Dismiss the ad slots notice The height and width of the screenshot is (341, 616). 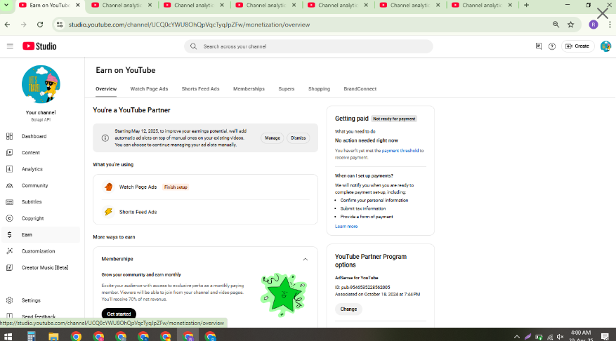(299, 138)
